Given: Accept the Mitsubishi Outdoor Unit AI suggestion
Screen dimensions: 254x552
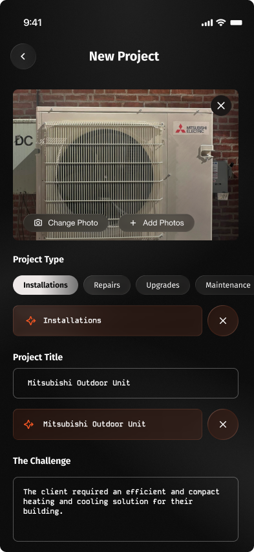Looking at the screenshot, I should point(107,424).
